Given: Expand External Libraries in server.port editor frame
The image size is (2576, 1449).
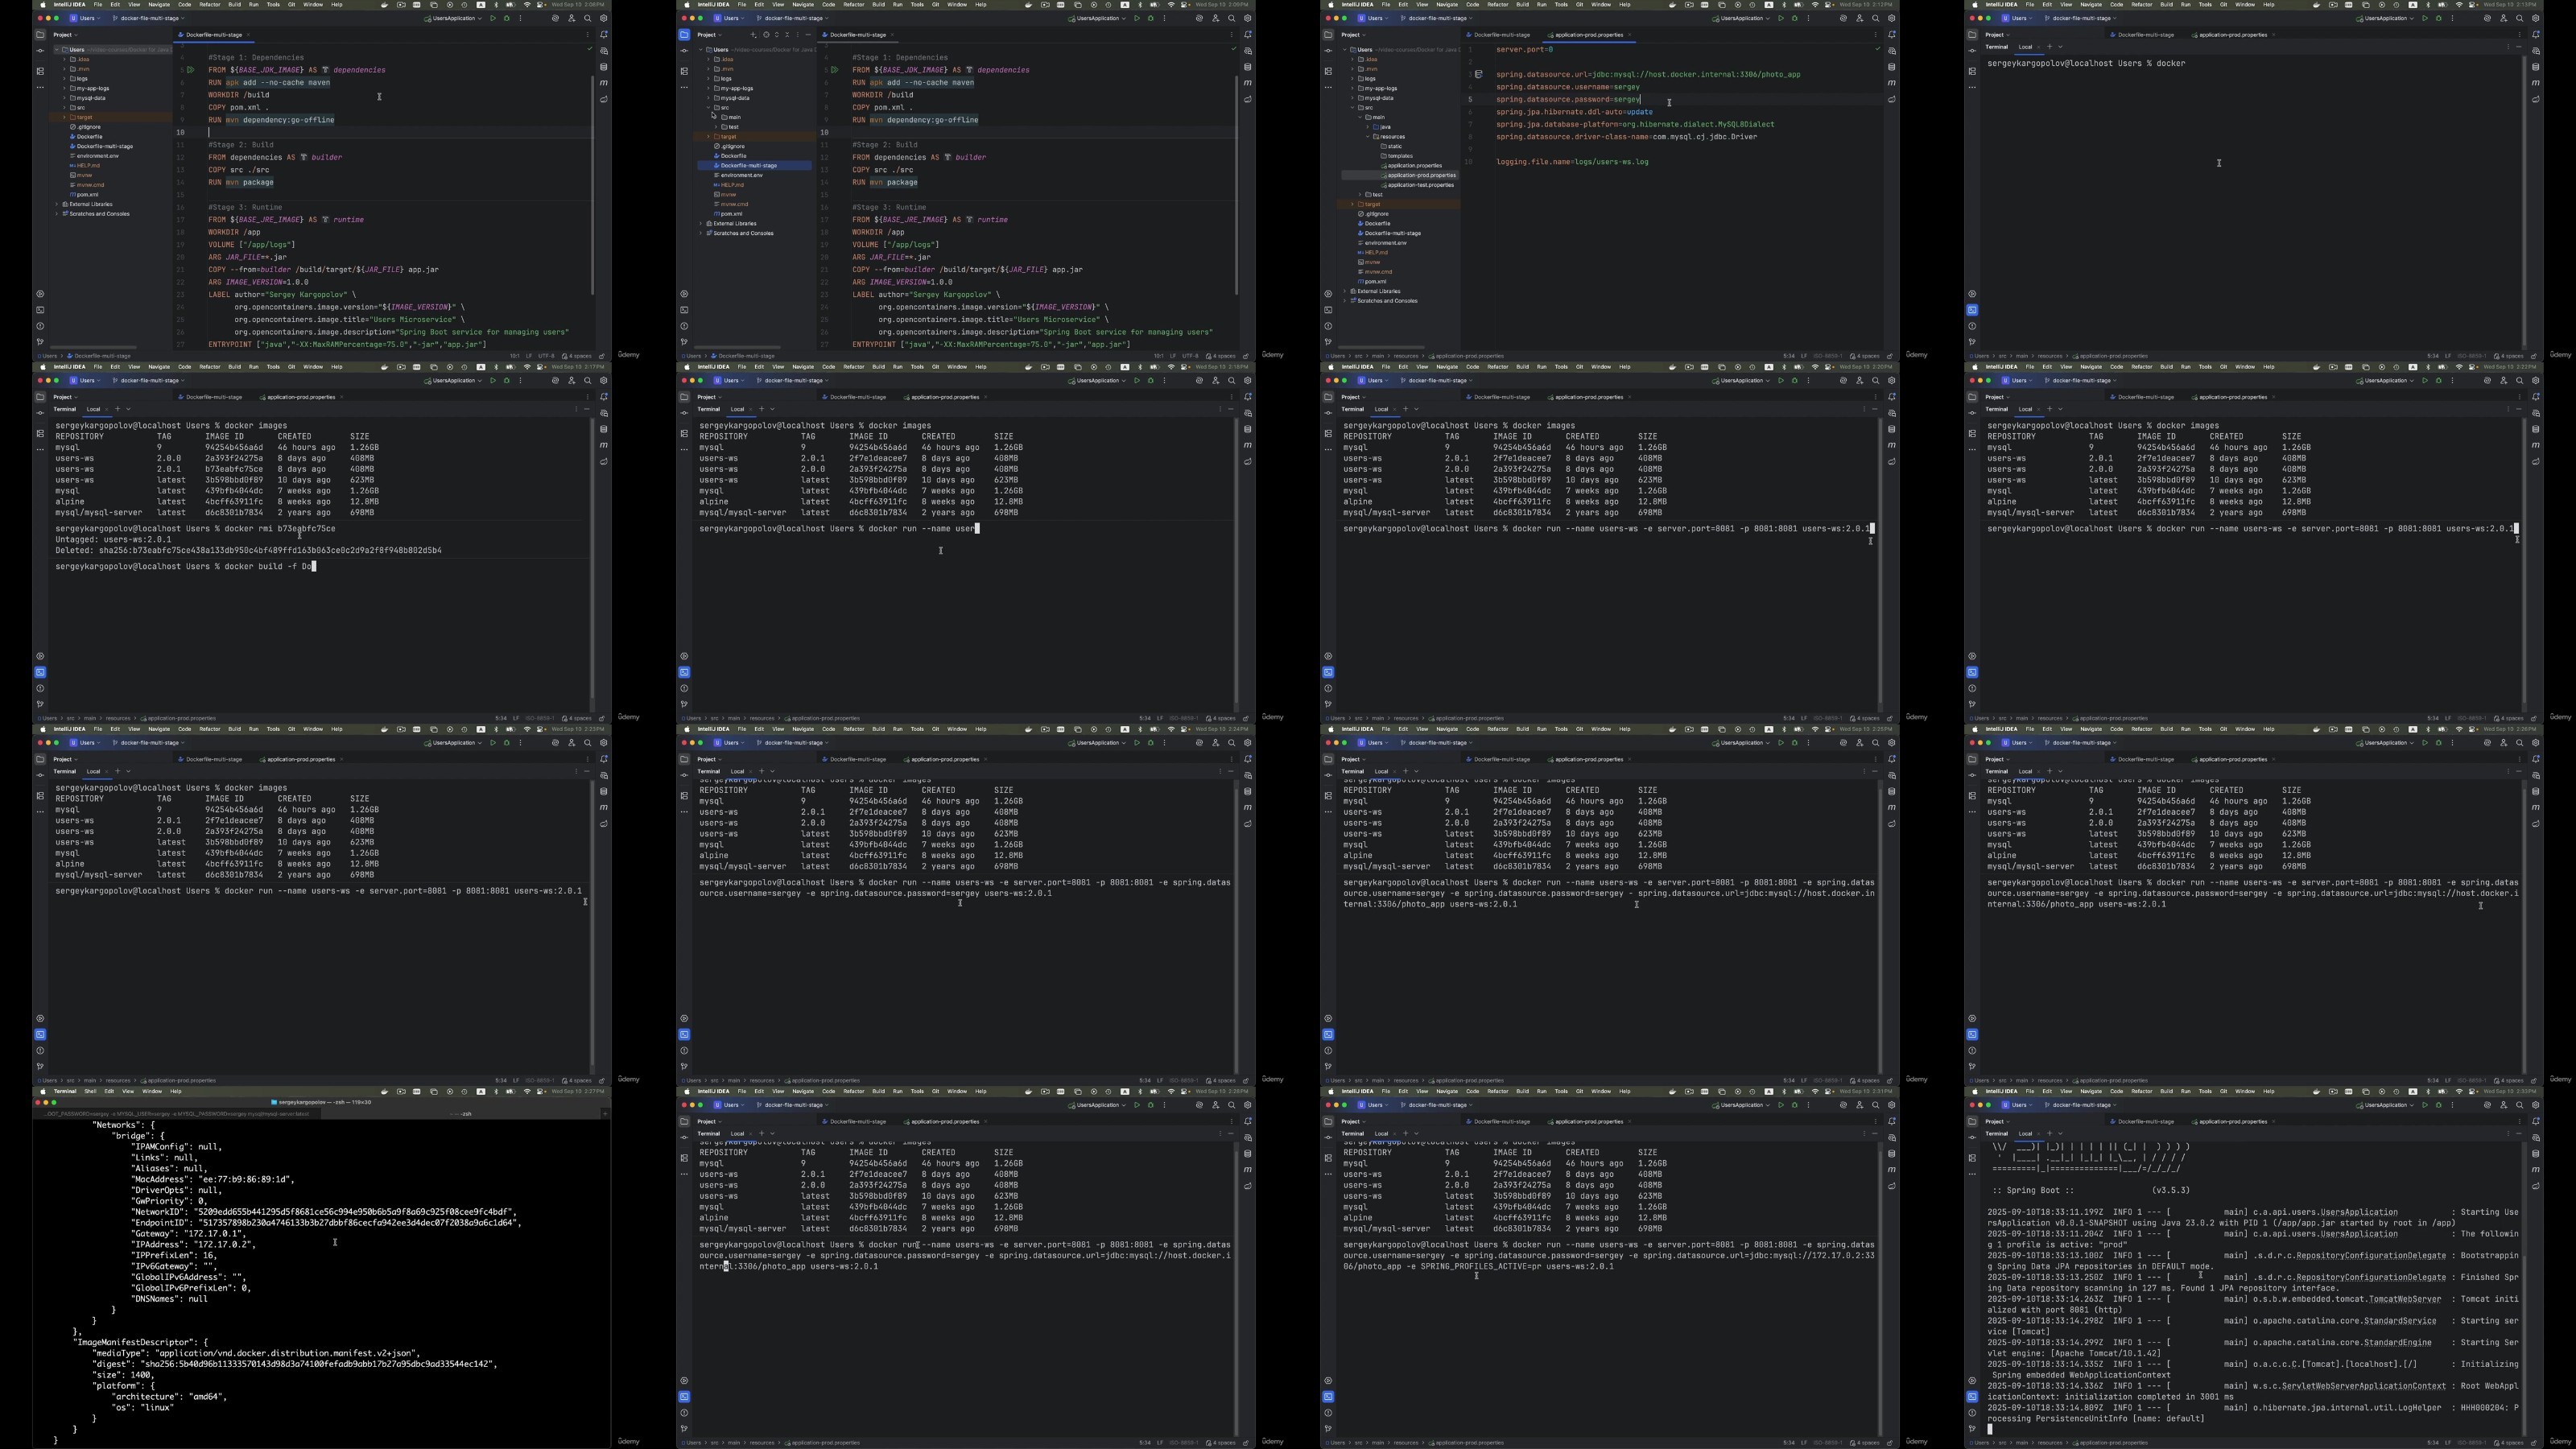Looking at the screenshot, I should pos(1344,291).
